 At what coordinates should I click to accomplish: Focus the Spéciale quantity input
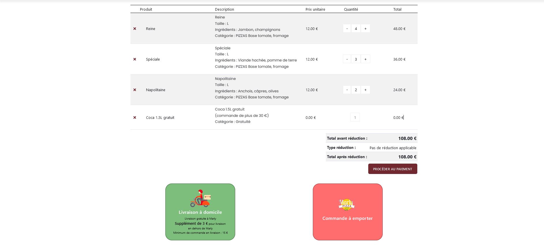pyautogui.click(x=356, y=59)
